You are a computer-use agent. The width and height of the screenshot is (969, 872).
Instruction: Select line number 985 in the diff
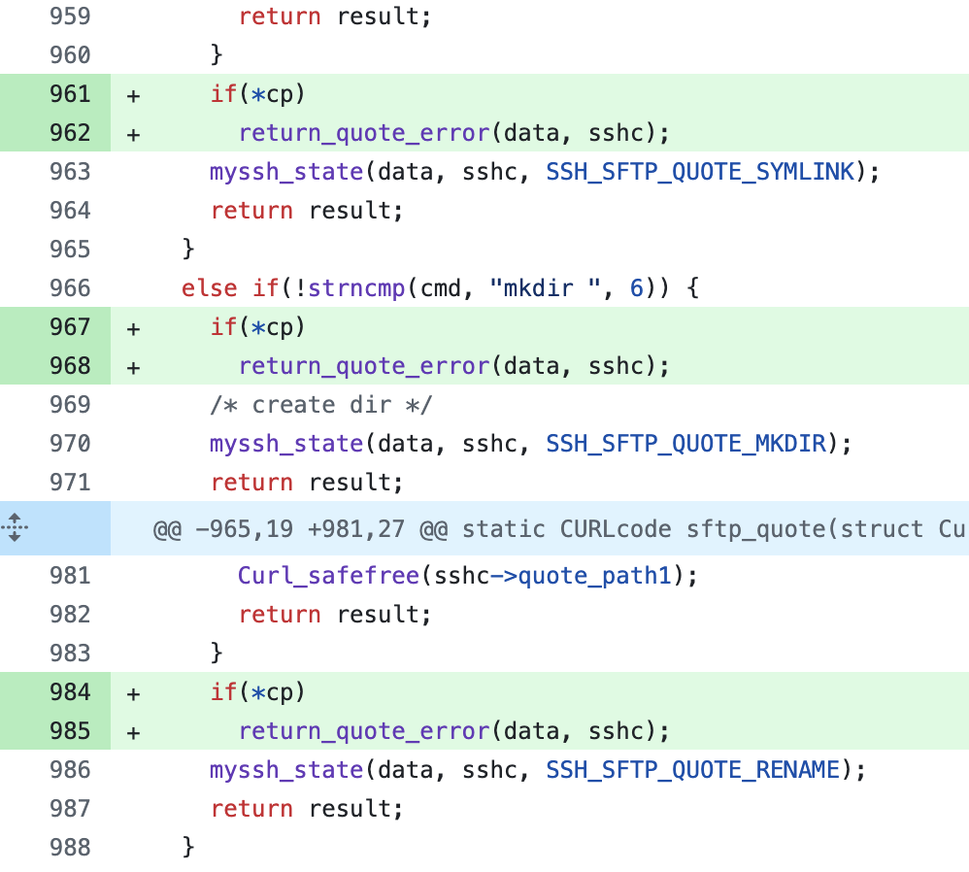click(70, 731)
